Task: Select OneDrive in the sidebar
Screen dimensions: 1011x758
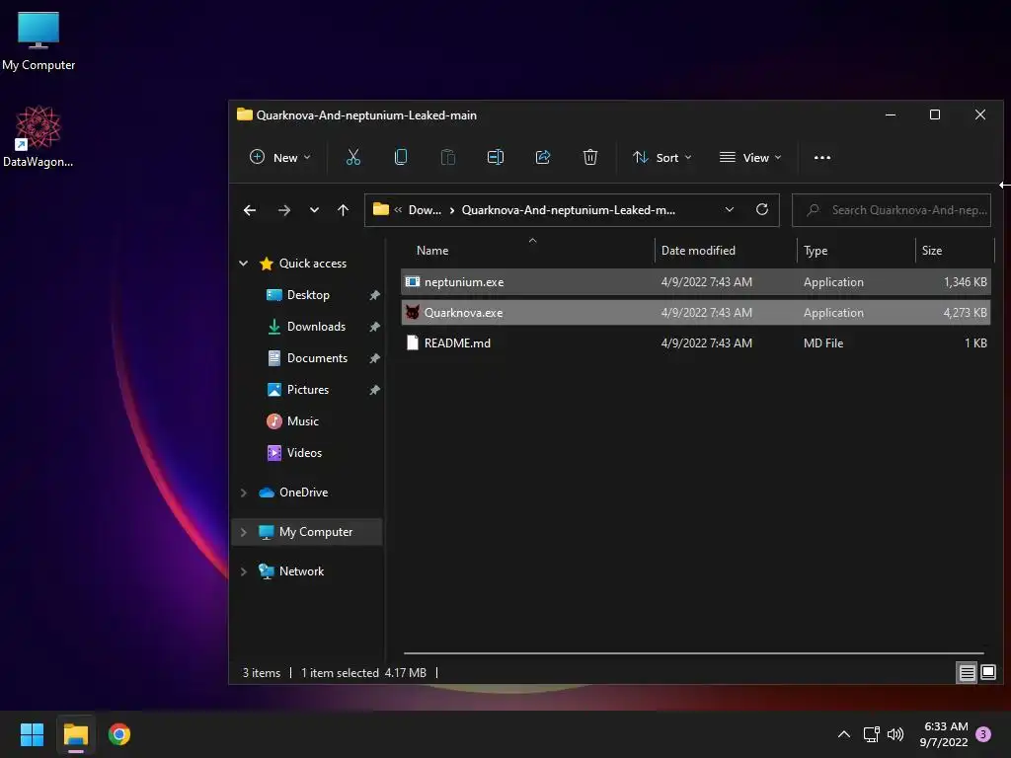Action: [x=303, y=493]
